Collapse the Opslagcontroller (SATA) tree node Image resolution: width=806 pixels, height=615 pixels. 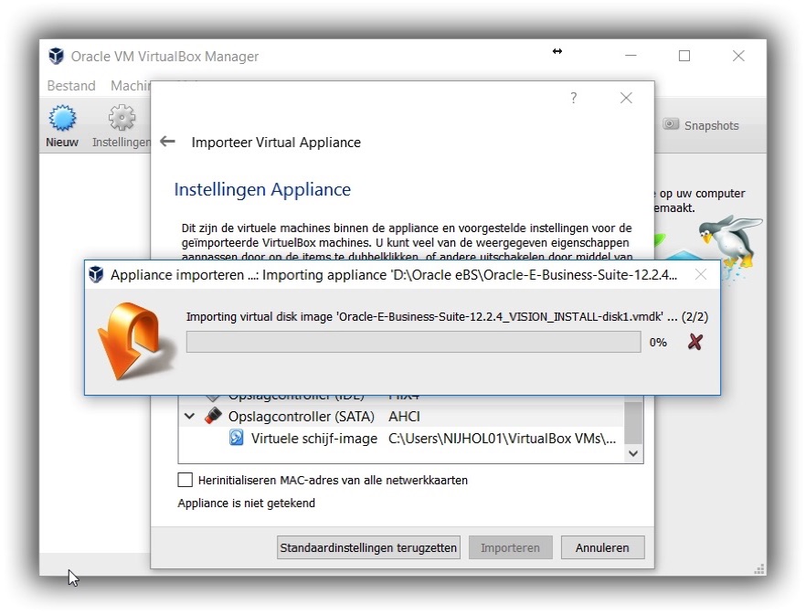pyautogui.click(x=189, y=416)
